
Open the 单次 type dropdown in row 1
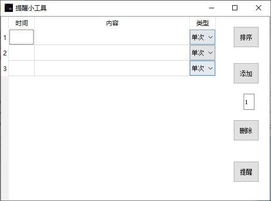tap(202, 37)
